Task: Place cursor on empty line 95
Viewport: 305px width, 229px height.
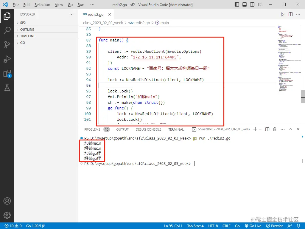Action: click(187, 85)
